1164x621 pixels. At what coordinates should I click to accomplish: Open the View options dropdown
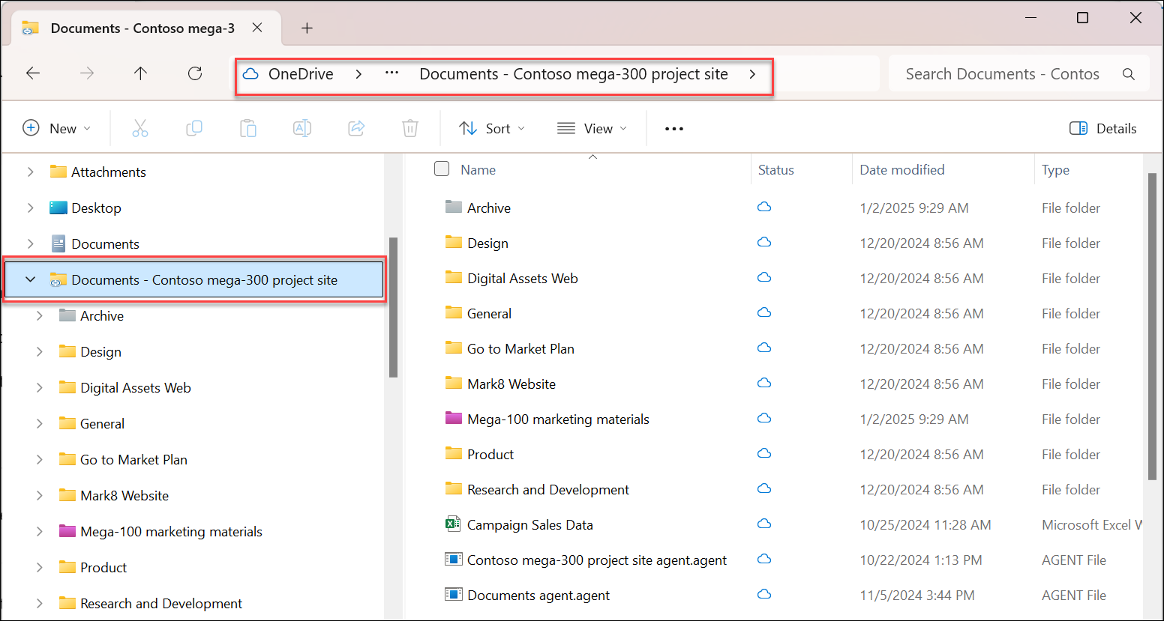point(592,128)
